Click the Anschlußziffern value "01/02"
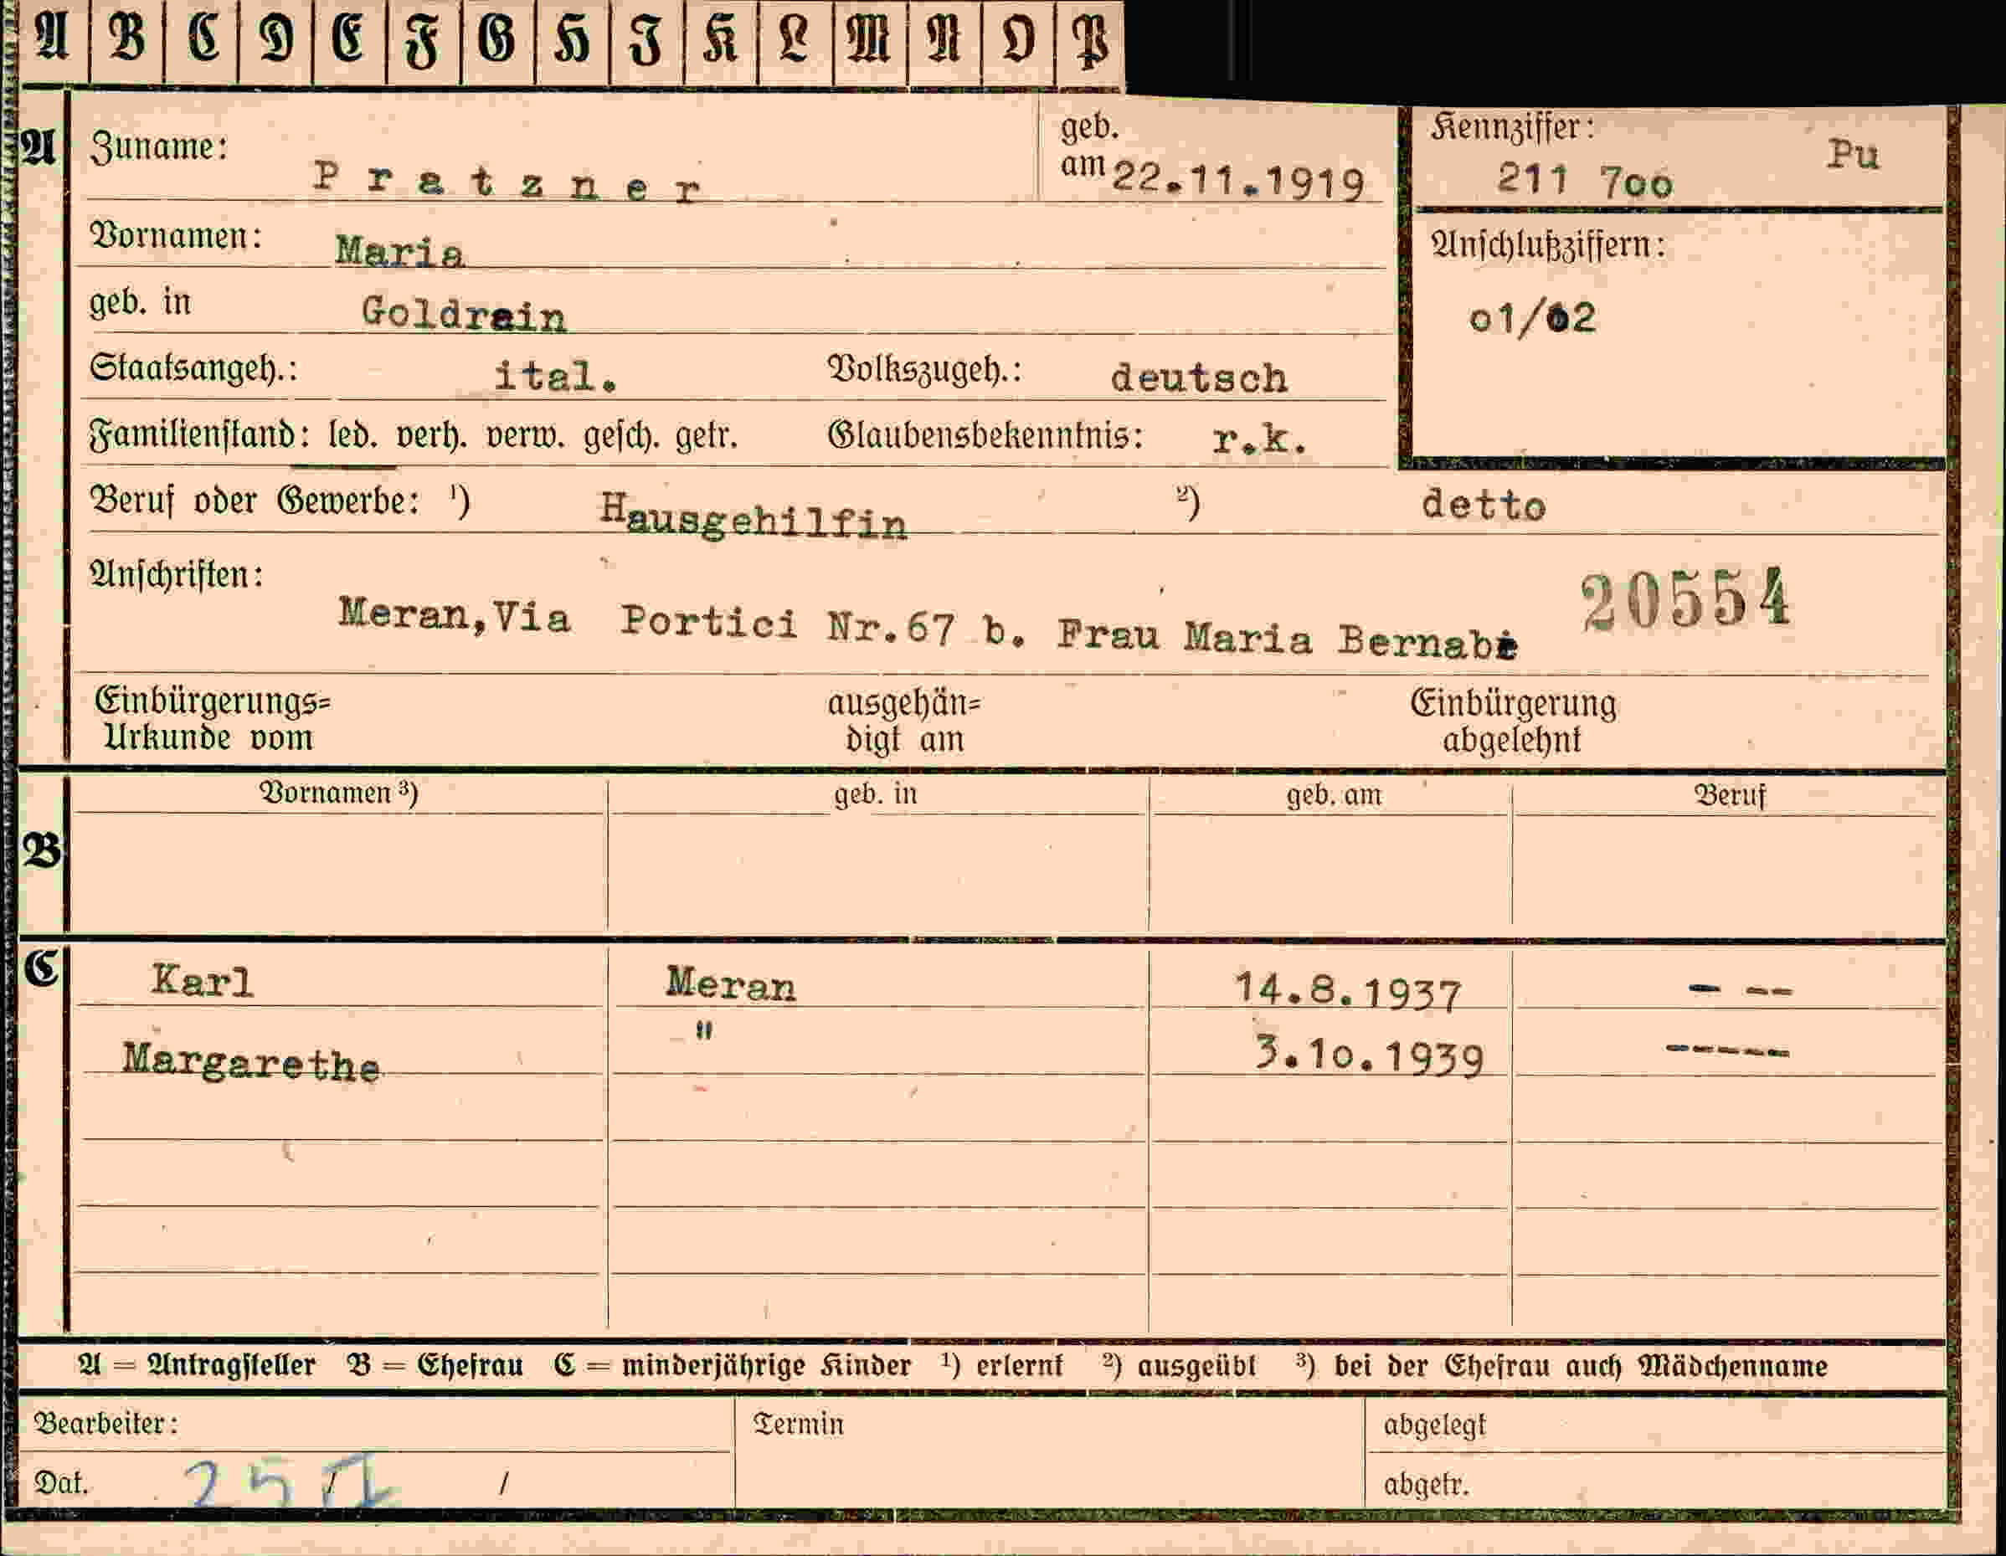Viewport: 2006px width, 1556px height. [1532, 319]
